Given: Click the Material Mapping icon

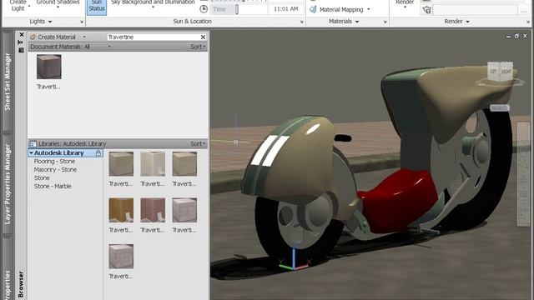Looking at the screenshot, I should 313,9.
